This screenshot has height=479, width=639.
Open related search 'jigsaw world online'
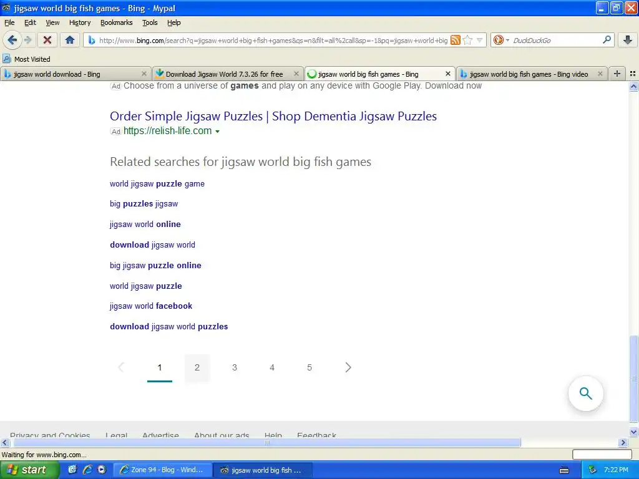click(145, 224)
